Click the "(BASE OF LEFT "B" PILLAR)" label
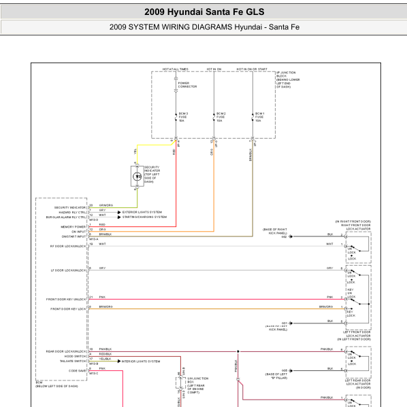 click(x=276, y=376)
